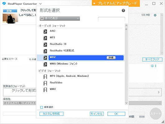Screen dimensions: 165x124
Task: Select WMA (Windows フォン) format
Action: (64, 64)
